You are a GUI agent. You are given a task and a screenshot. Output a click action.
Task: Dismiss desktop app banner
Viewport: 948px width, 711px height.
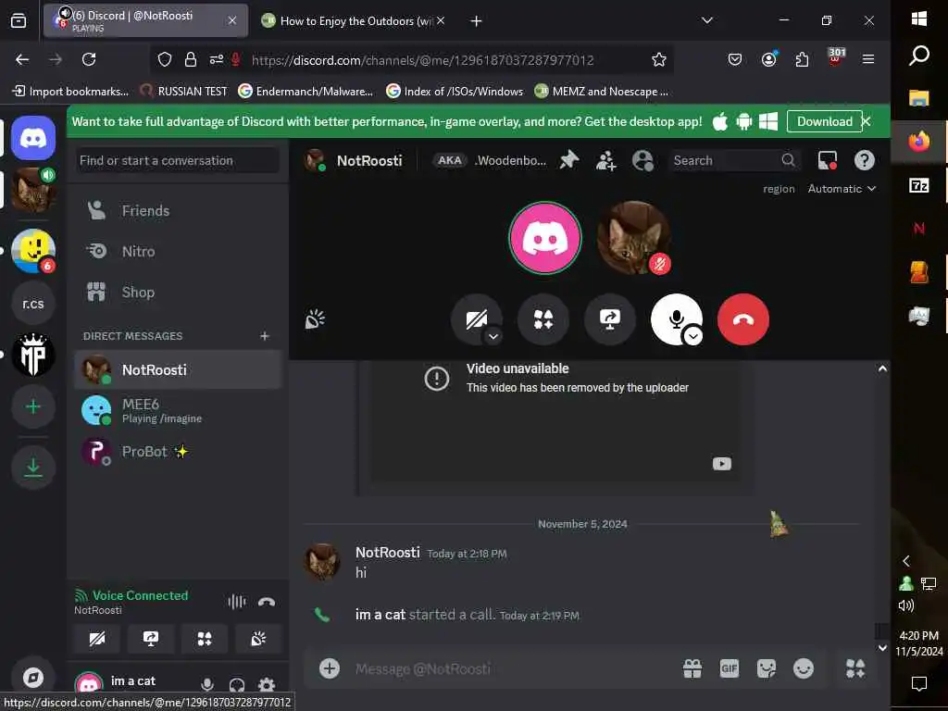click(867, 121)
